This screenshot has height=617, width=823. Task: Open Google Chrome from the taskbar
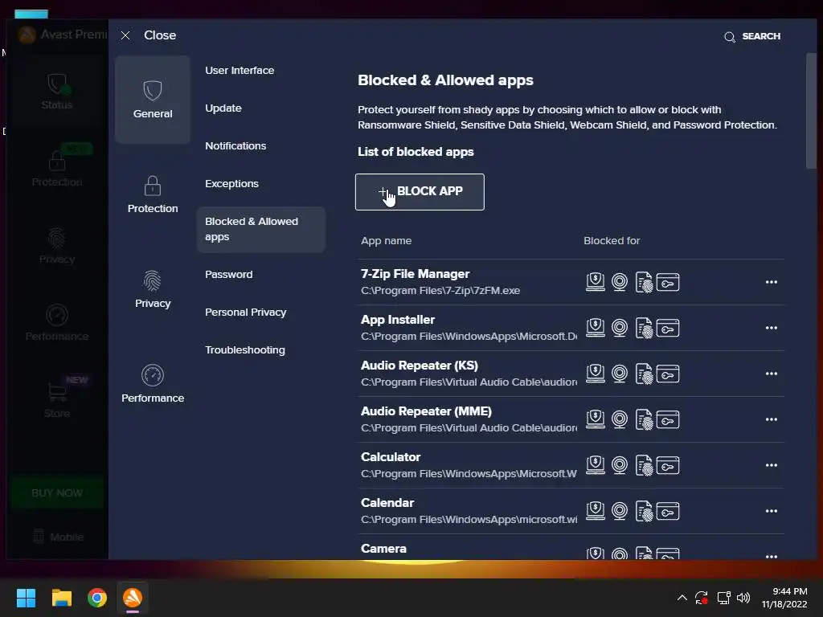97,598
